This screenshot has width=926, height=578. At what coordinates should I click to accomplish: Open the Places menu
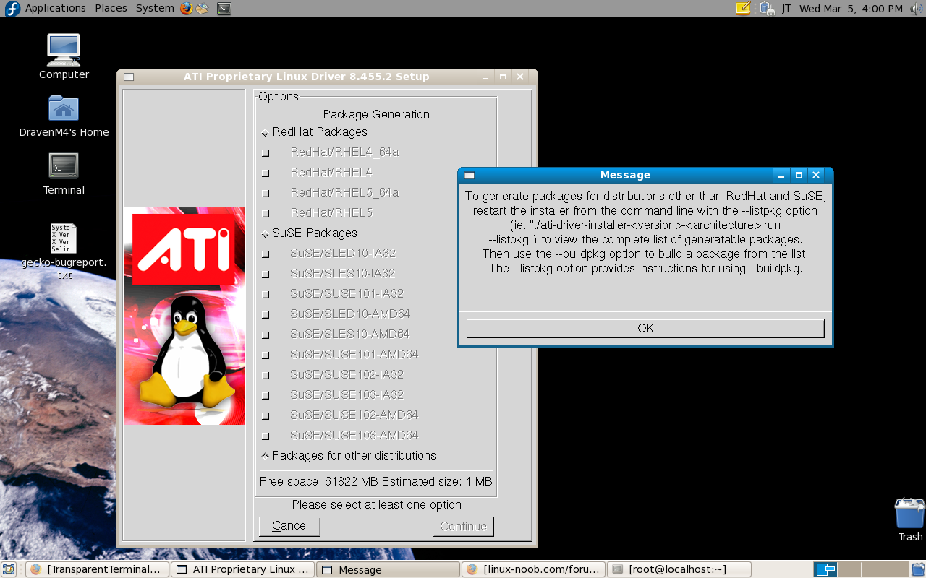pyautogui.click(x=111, y=8)
